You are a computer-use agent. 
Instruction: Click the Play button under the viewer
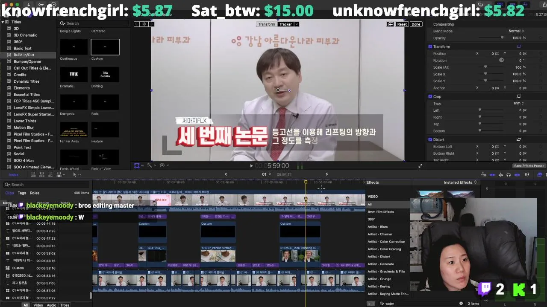pos(251,166)
